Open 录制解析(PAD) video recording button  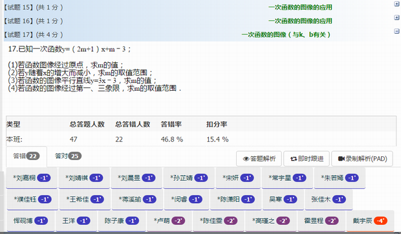click(362, 159)
